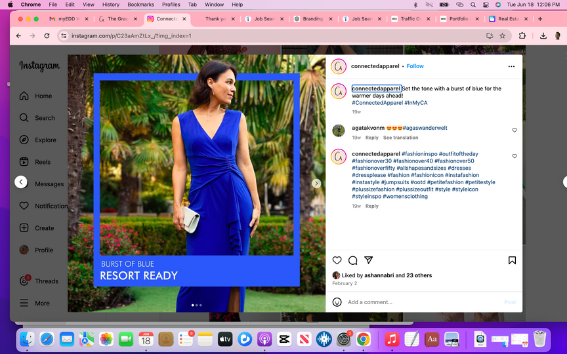
Task: Open Search in the Instagram sidebar
Action: (24, 118)
